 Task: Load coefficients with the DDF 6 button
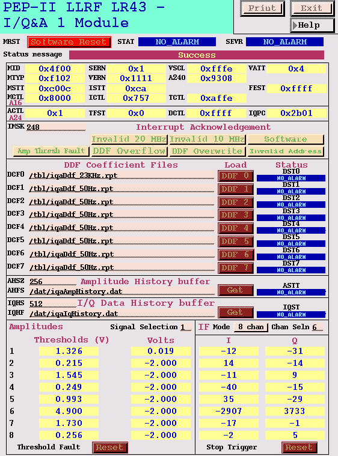tap(236, 255)
